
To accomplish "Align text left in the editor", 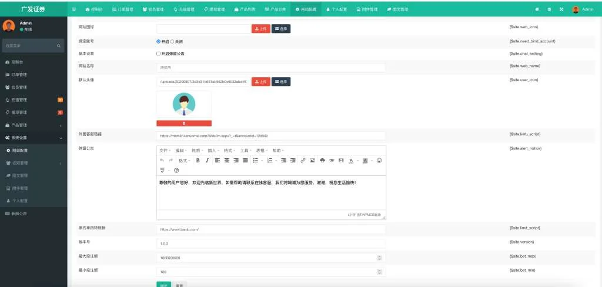I will pyautogui.click(x=218, y=160).
